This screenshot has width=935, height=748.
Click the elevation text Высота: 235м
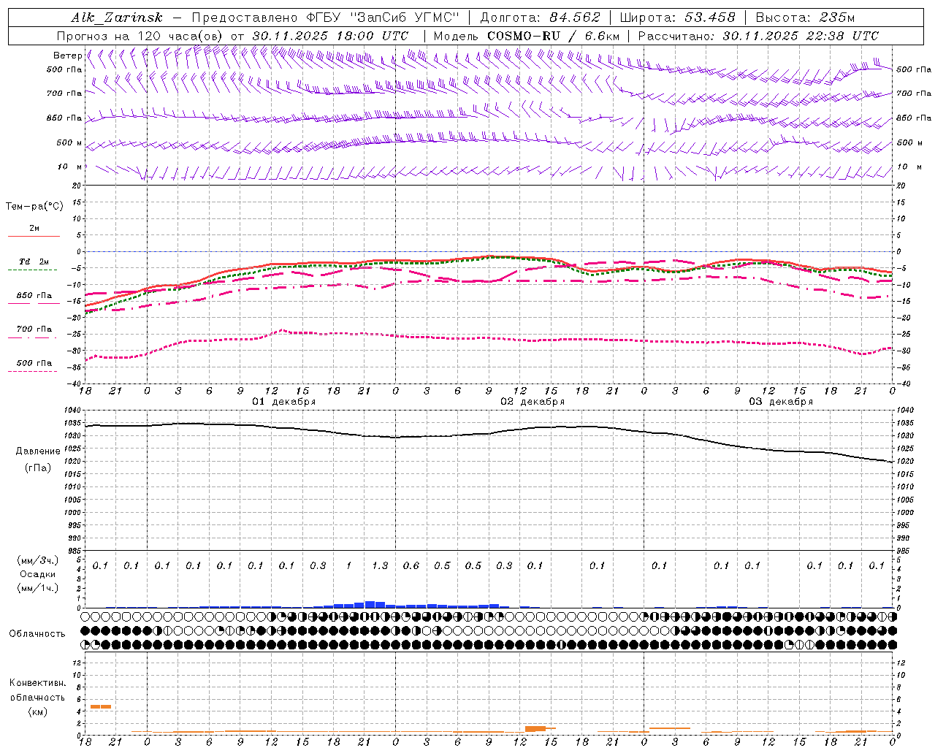point(805,18)
